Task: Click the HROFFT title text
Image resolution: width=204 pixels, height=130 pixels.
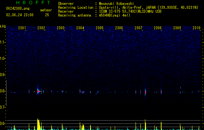Action: pyautogui.click(x=33, y=3)
